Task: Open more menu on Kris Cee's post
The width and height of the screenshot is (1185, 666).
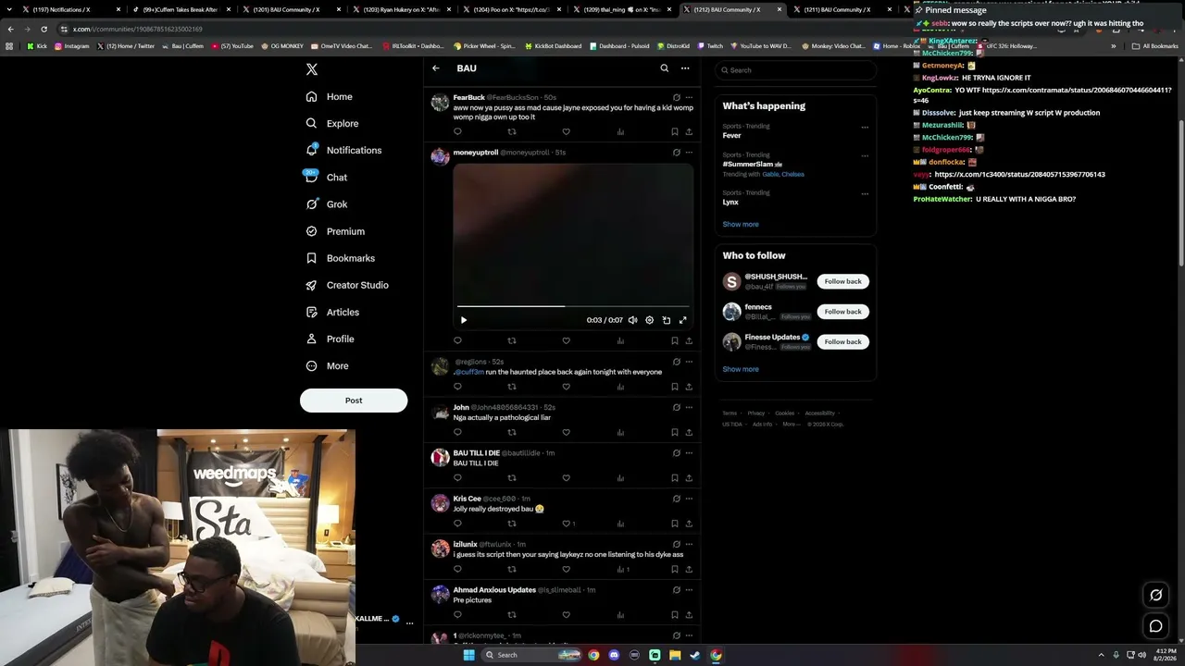Action: click(689, 499)
